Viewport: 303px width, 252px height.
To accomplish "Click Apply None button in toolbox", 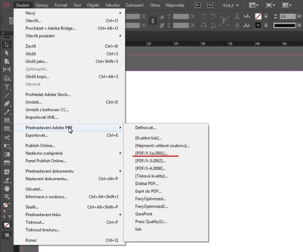I will [x=7, y=226].
